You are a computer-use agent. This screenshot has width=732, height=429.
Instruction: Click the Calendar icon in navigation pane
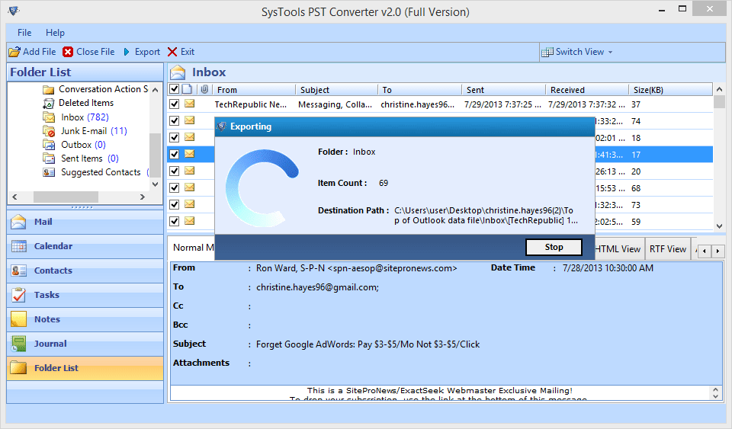tap(18, 246)
